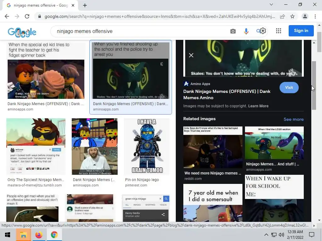Open the large Skales preview image
This screenshot has width=322, height=241.
click(x=244, y=58)
